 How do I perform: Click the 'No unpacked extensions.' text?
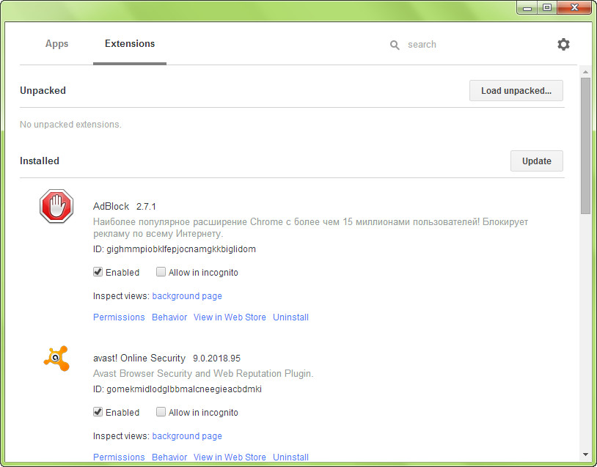[70, 125]
